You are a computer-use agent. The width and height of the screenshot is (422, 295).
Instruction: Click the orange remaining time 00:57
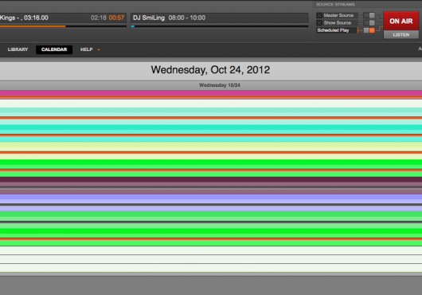[x=116, y=18]
